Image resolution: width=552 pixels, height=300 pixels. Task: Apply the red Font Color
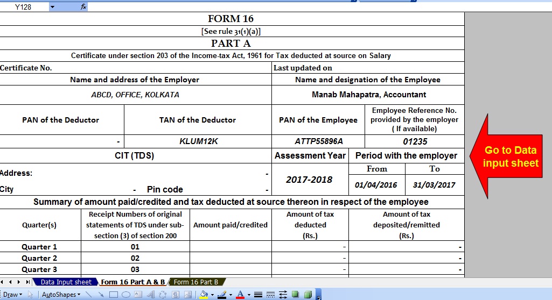tap(240, 295)
